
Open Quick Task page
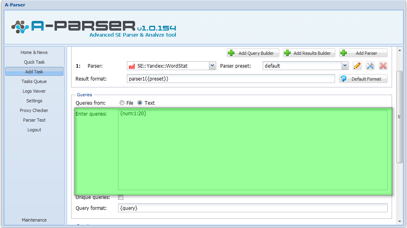[x=34, y=62]
